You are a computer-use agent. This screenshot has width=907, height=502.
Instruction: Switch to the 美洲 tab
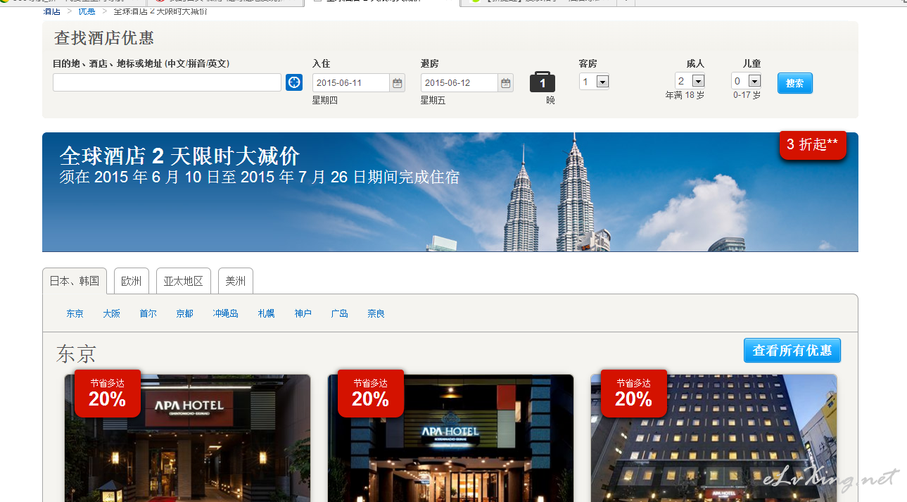pos(236,281)
